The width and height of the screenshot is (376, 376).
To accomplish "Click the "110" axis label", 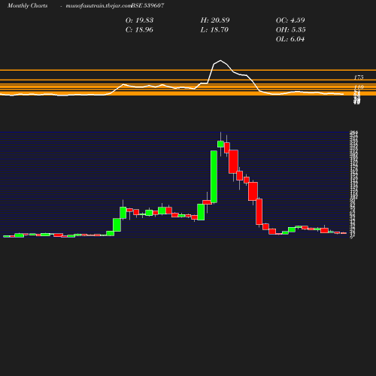I will point(359,87).
